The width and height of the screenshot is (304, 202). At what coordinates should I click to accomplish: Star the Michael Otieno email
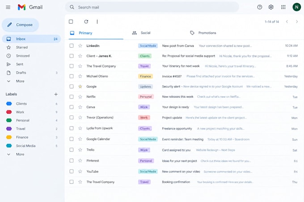pos(80,76)
